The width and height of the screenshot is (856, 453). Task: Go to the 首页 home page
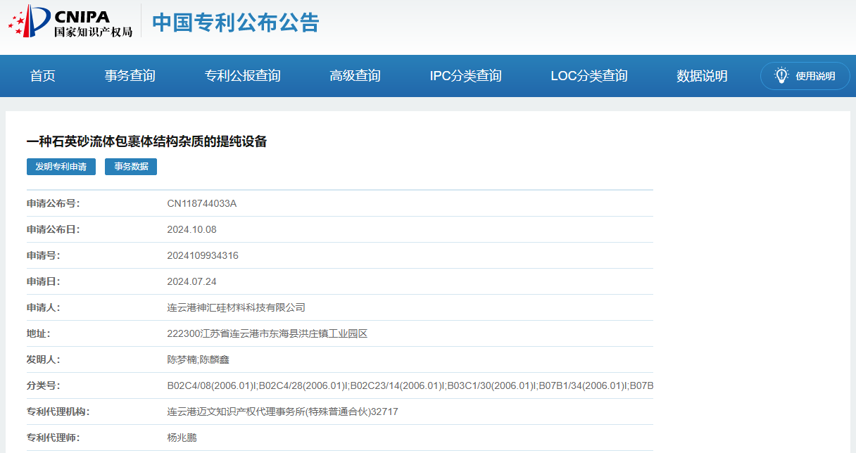click(x=42, y=76)
